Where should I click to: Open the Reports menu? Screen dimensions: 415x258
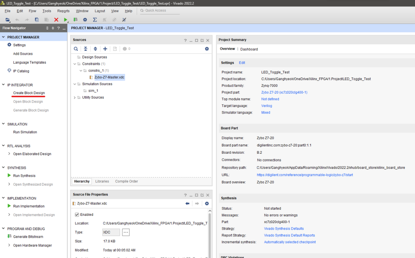pyautogui.click(x=63, y=11)
